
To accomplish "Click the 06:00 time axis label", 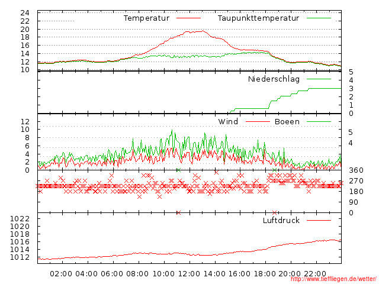I will click(x=112, y=273).
